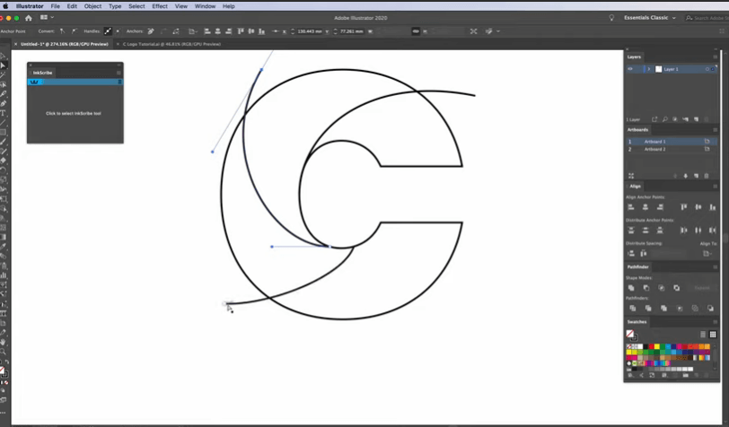Viewport: 729px width, 427px height.
Task: Select Artboard 2 in Artboards panel
Action: pos(670,149)
